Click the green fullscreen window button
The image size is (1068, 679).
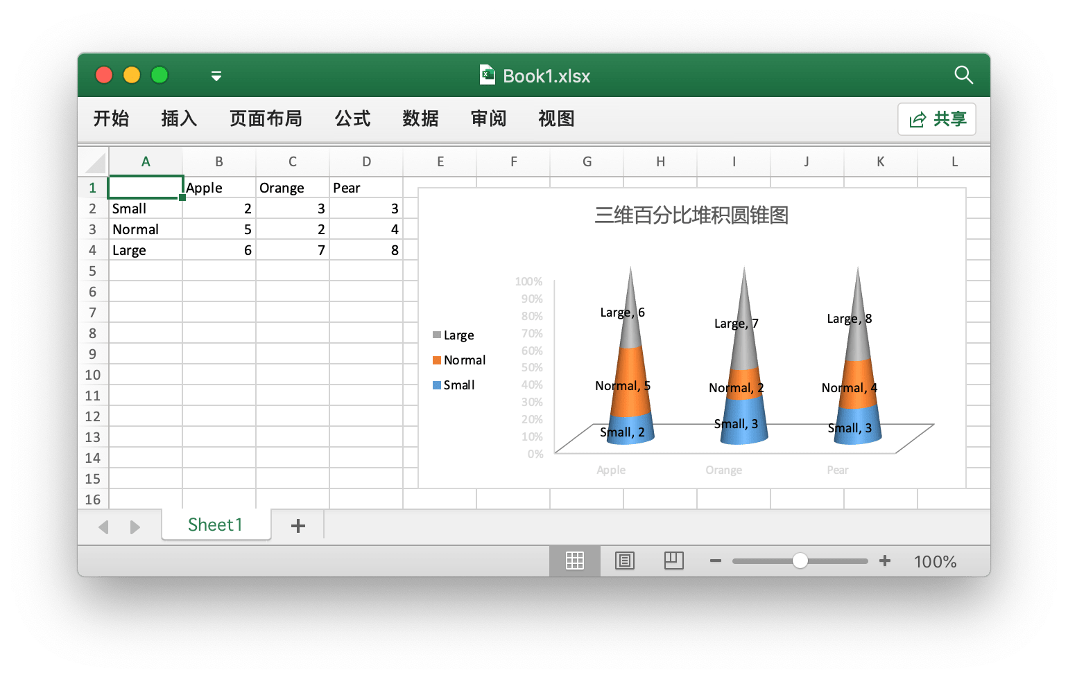tap(160, 75)
